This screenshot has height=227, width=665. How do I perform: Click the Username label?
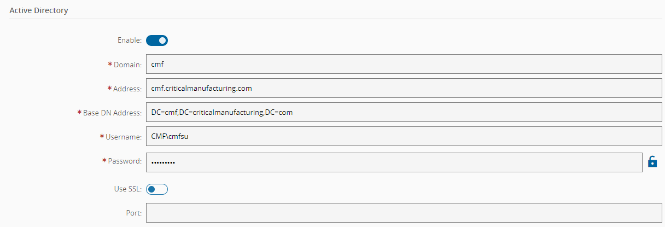124,137
